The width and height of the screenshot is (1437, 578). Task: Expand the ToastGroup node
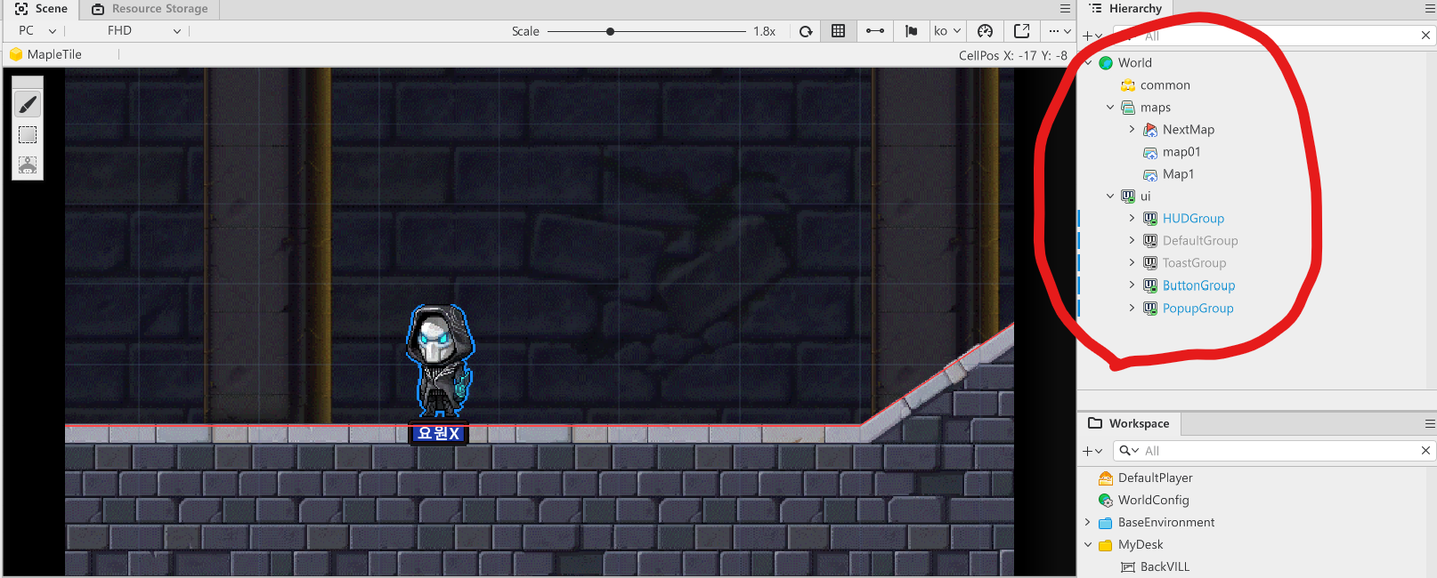pos(1133,263)
